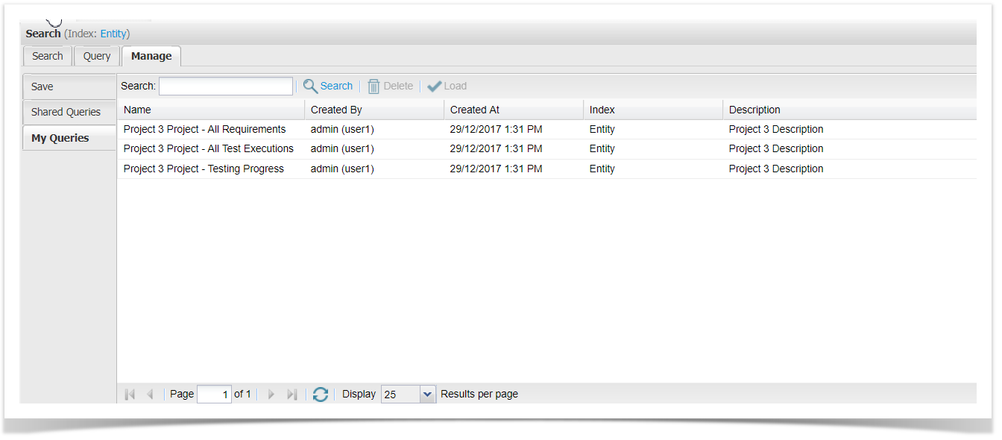
Task: Select the My Queries side tab
Action: pyautogui.click(x=60, y=138)
